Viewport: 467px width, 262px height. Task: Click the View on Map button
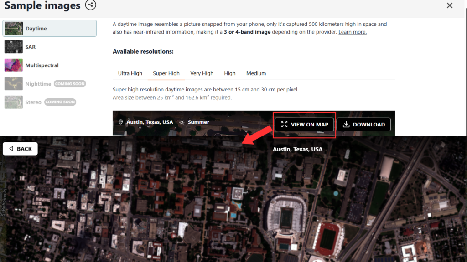click(x=304, y=125)
